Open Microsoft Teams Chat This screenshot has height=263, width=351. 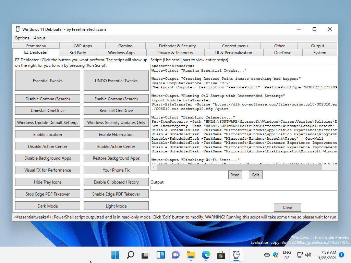[x=175, y=255]
